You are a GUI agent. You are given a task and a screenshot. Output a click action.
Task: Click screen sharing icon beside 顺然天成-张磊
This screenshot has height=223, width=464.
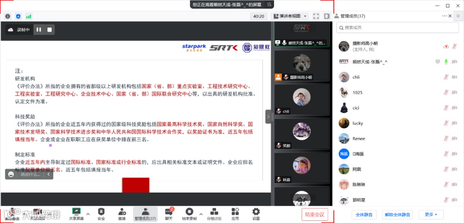click(x=438, y=61)
